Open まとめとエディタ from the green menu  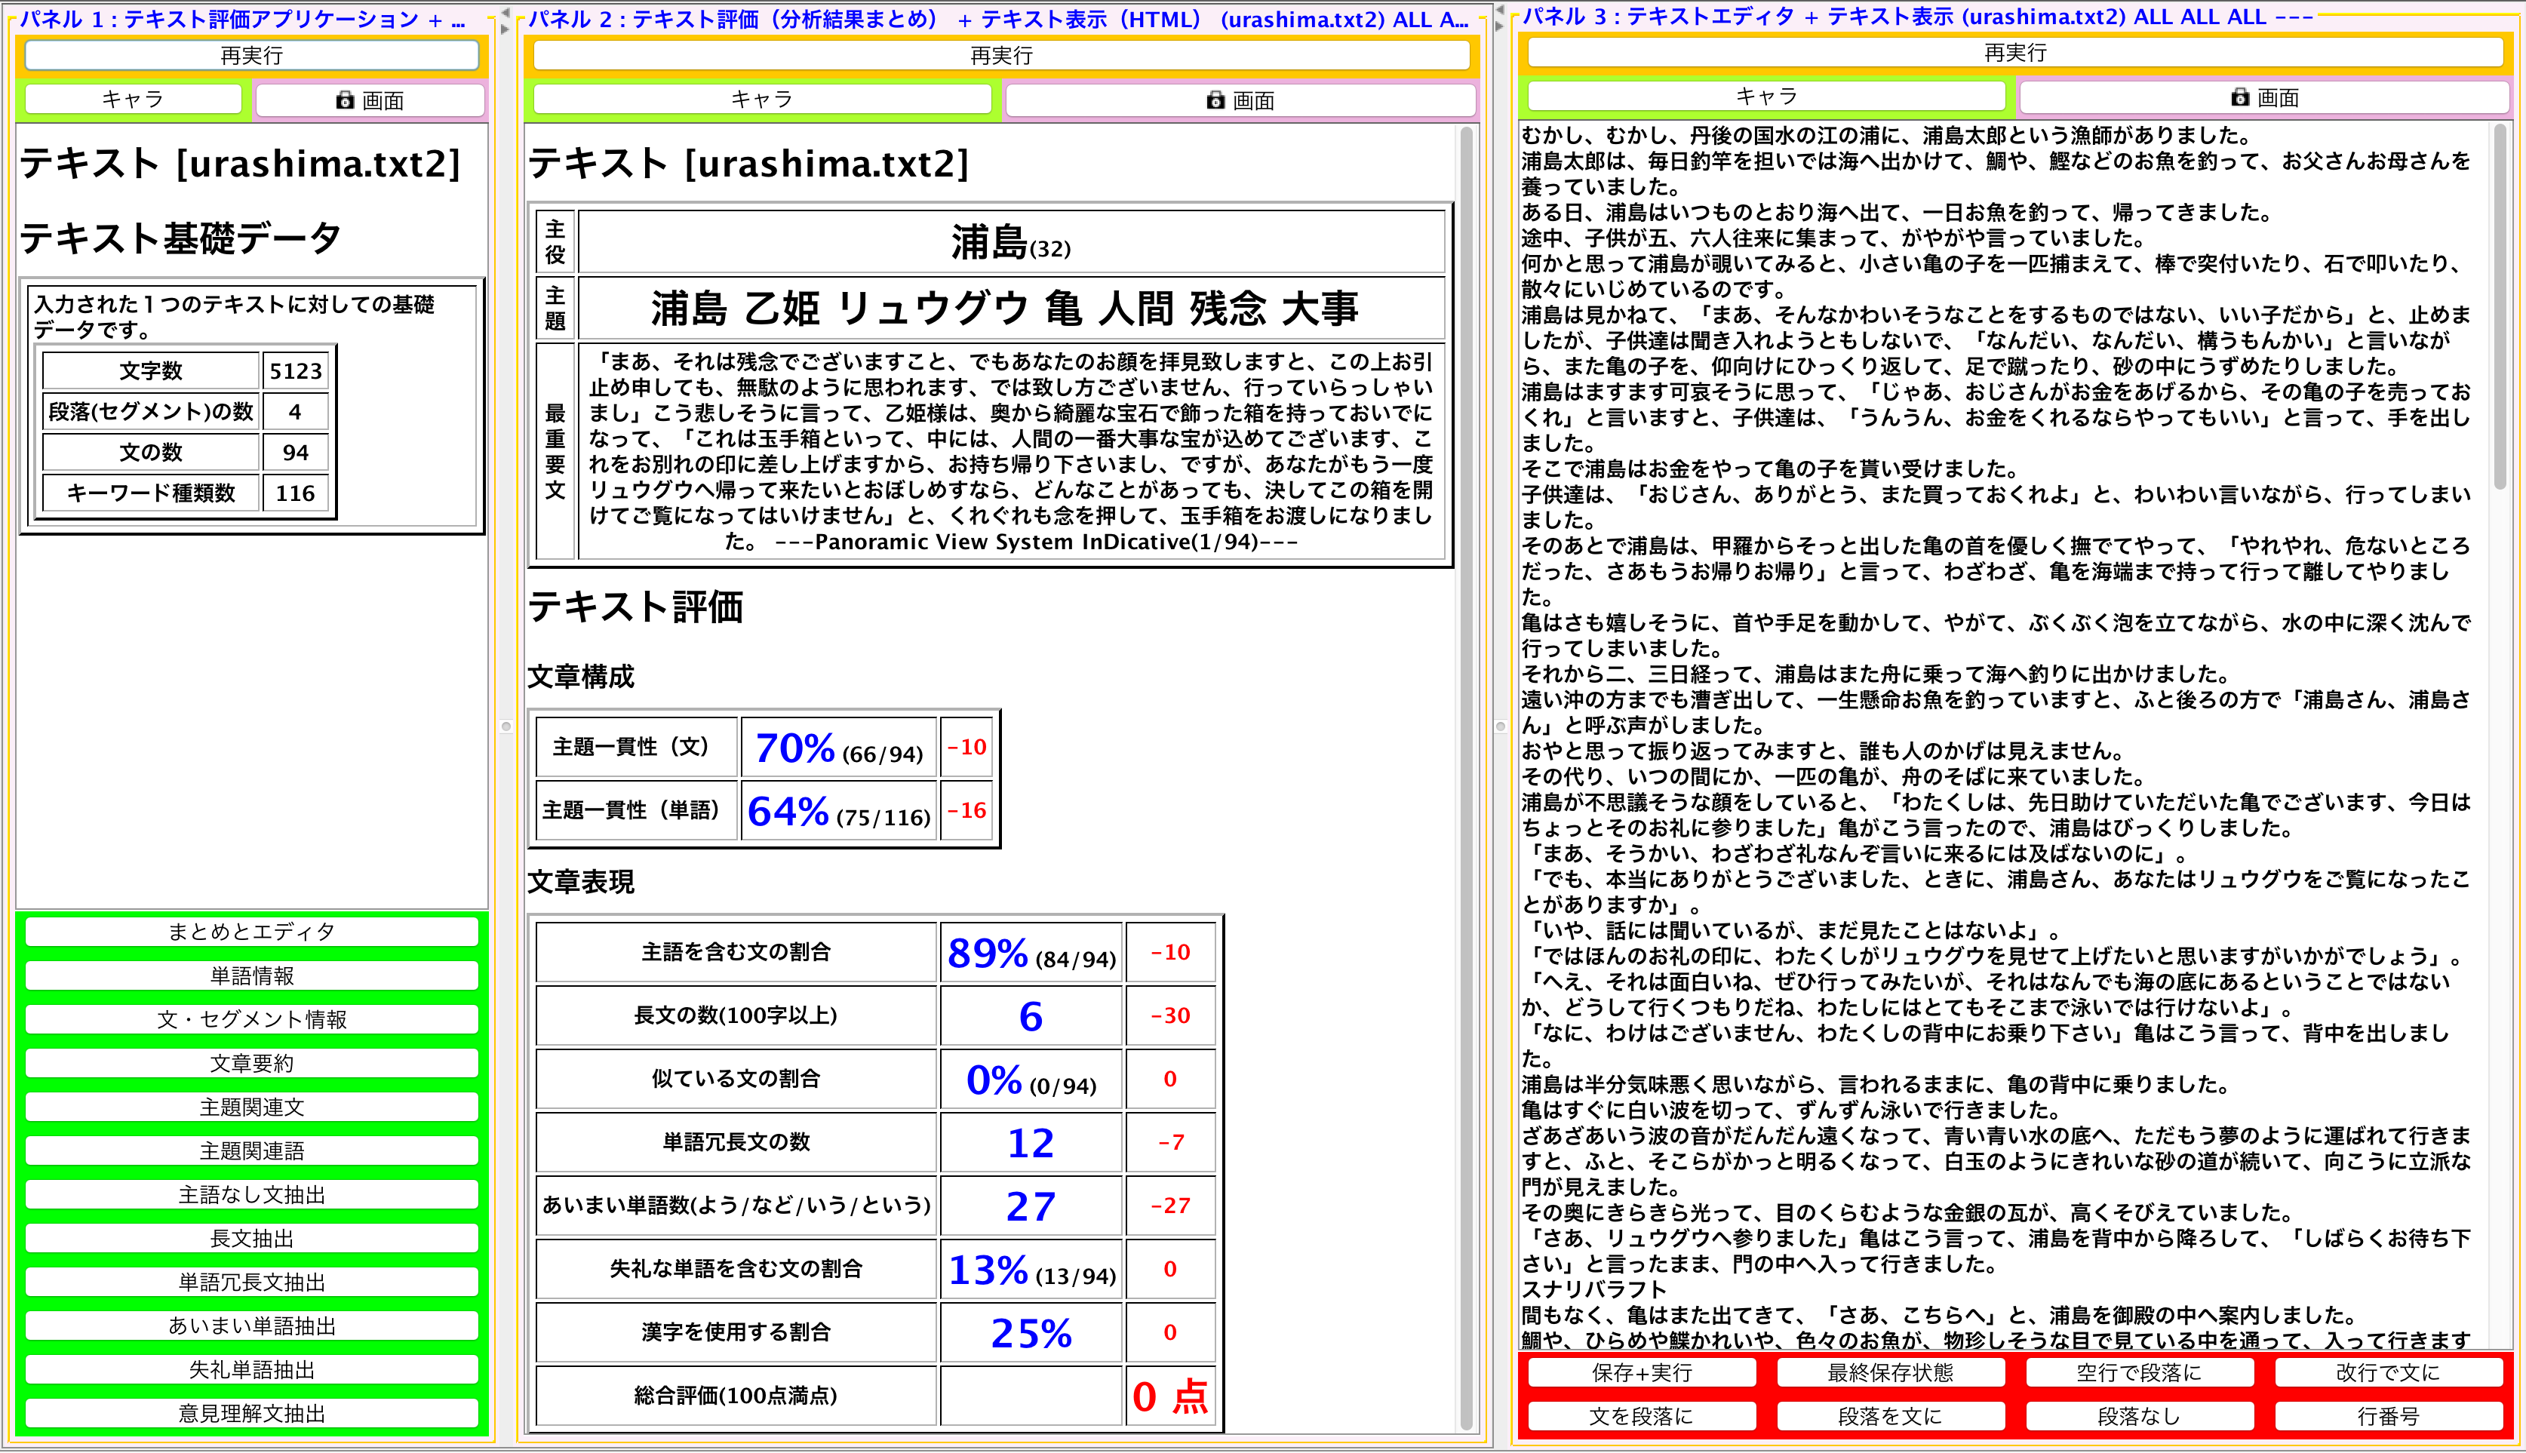pyautogui.click(x=251, y=931)
